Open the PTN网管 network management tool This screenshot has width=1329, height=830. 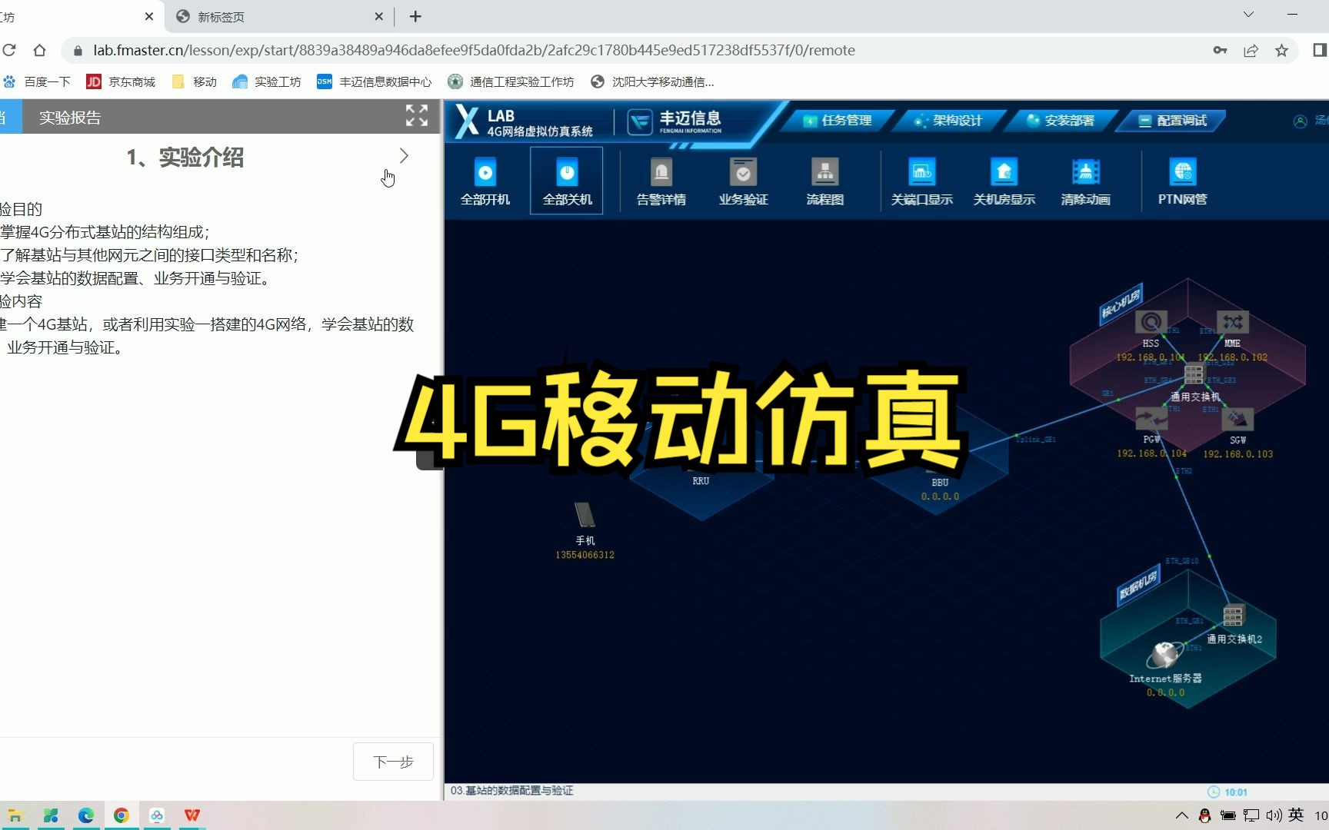tap(1182, 181)
